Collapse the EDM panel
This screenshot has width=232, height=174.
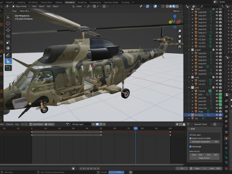point(189,129)
